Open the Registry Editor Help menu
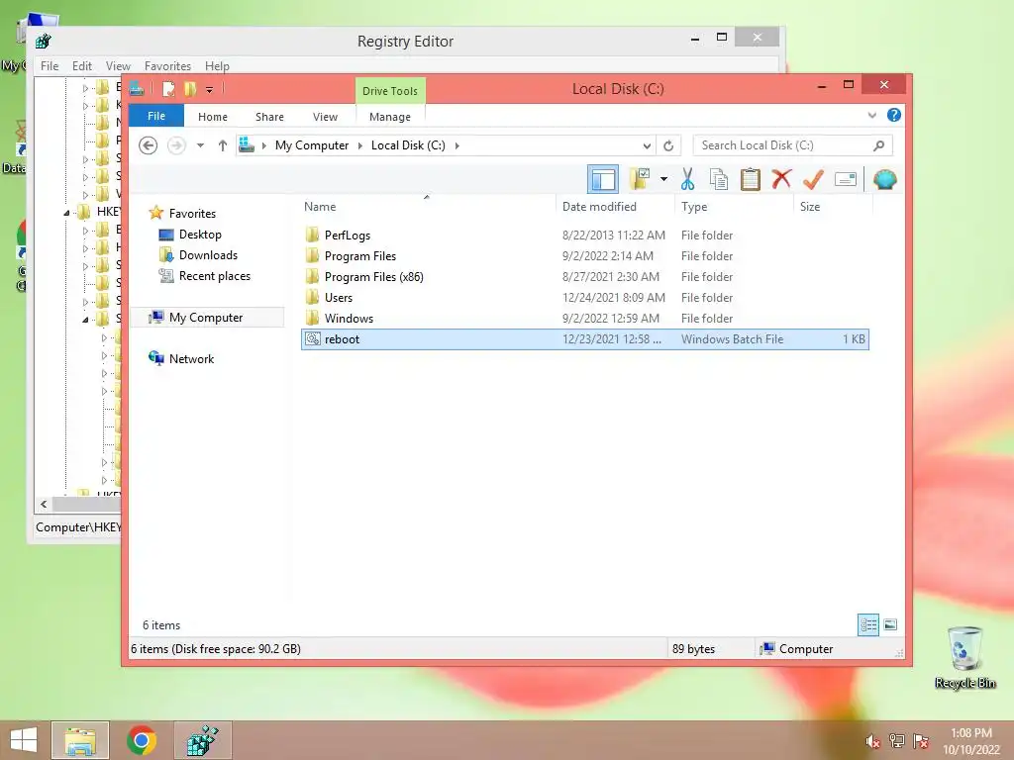The height and width of the screenshot is (760, 1014). (x=217, y=66)
